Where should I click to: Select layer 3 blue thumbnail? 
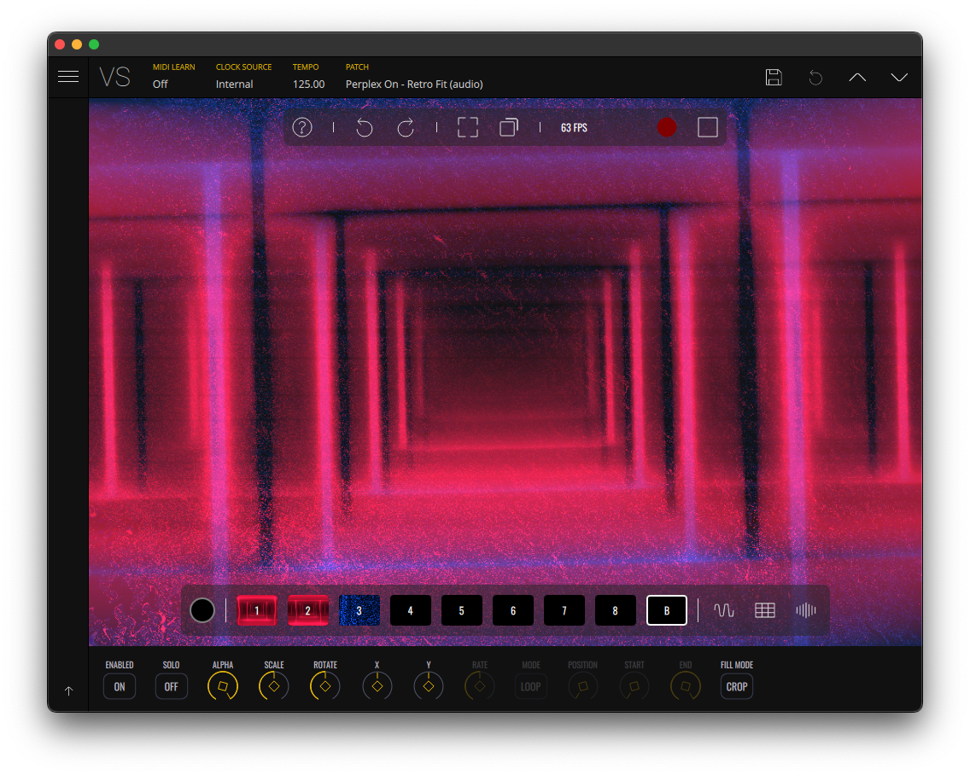tap(359, 610)
